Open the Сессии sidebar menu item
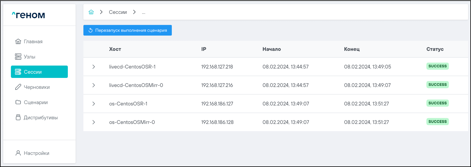Screen dimensions: 471x167 [x=39, y=72]
